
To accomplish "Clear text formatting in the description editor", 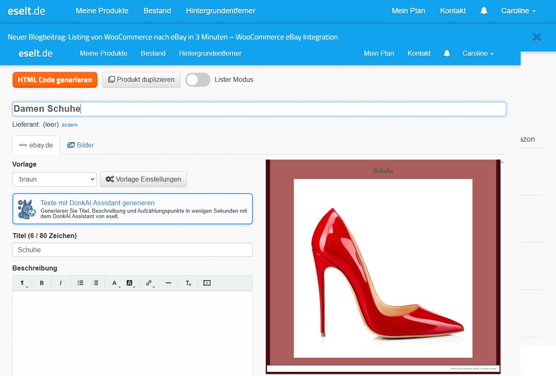I will click(188, 283).
